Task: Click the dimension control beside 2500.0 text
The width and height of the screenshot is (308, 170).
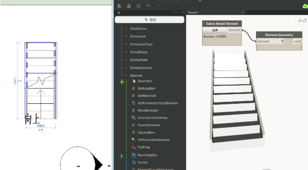Action: pyautogui.click(x=19, y=81)
